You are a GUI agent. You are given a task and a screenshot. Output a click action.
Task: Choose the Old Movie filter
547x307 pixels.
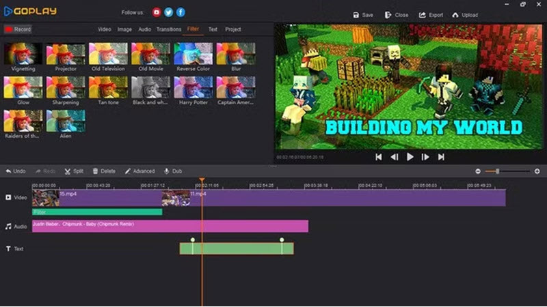150,54
